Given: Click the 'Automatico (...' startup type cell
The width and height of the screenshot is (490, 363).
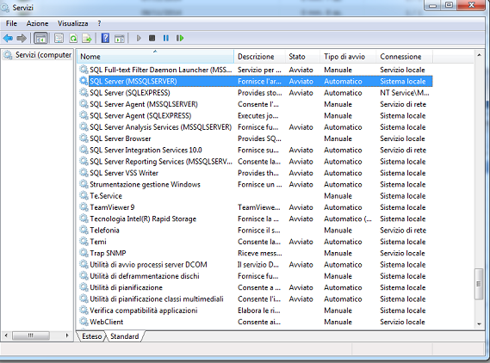Looking at the screenshot, I should point(348,218).
